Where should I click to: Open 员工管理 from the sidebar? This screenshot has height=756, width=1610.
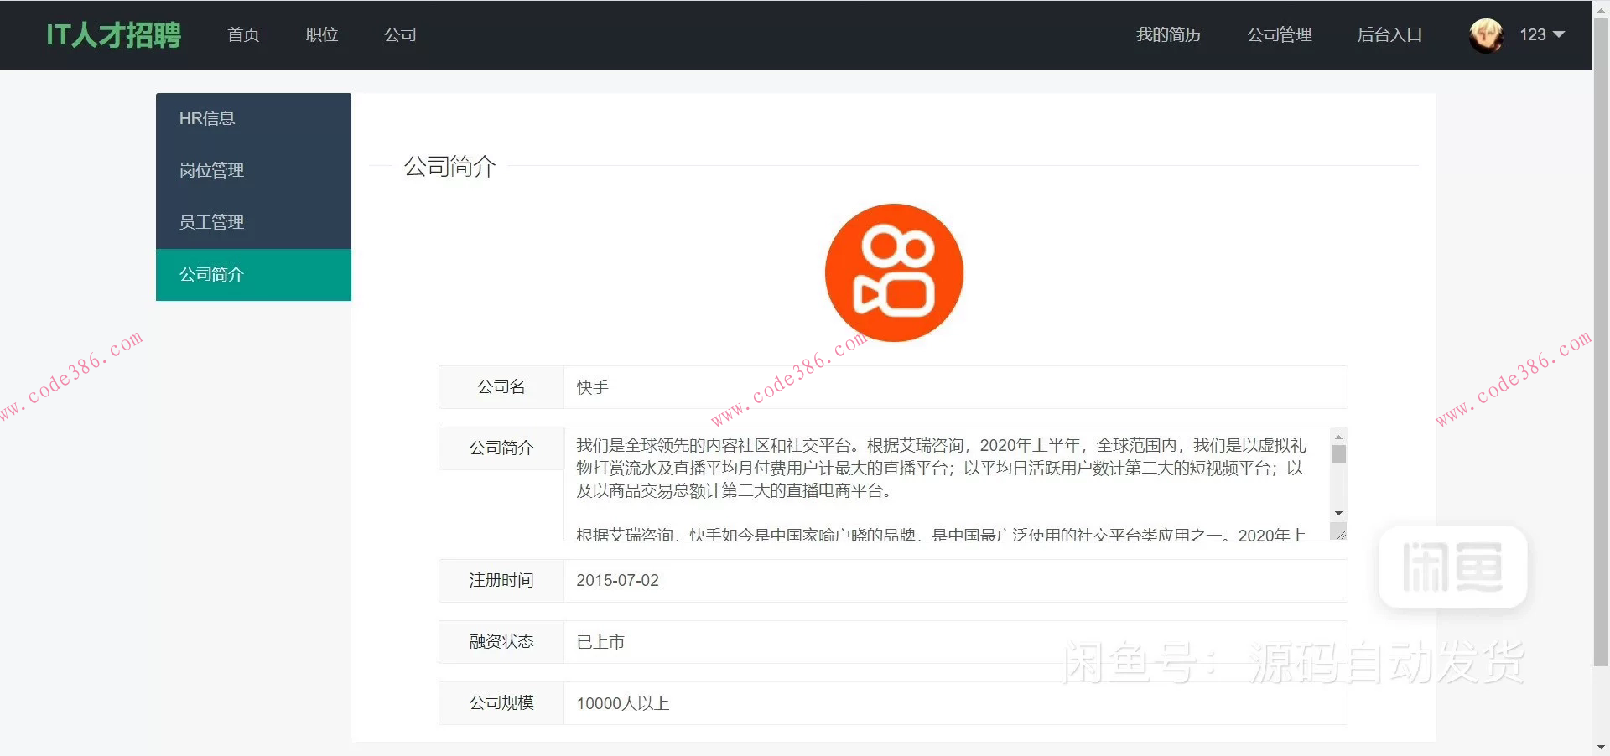click(x=211, y=221)
